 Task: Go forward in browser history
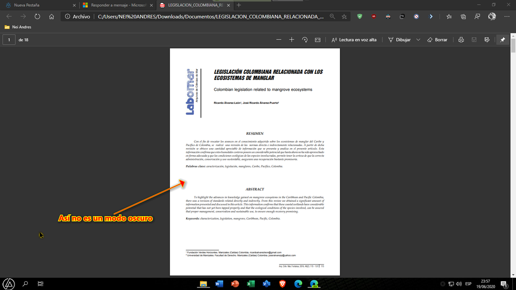coord(23,17)
